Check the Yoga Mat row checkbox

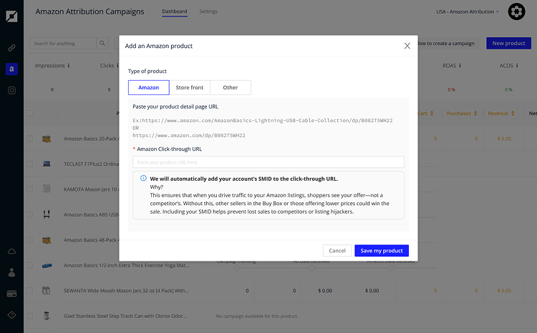tap(30, 265)
